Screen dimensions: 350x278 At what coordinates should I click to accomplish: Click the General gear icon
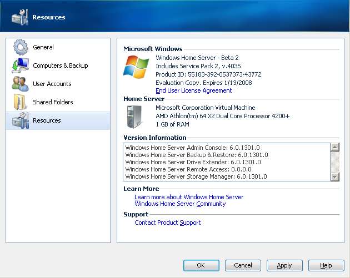[21, 47]
